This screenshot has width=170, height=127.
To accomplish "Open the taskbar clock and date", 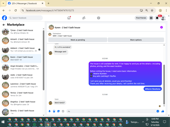I will [155, 122].
